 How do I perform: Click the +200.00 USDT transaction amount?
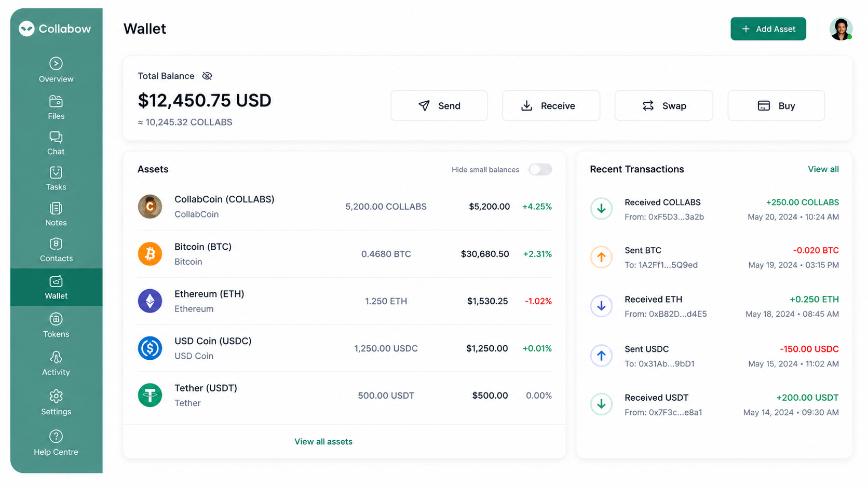[807, 398]
